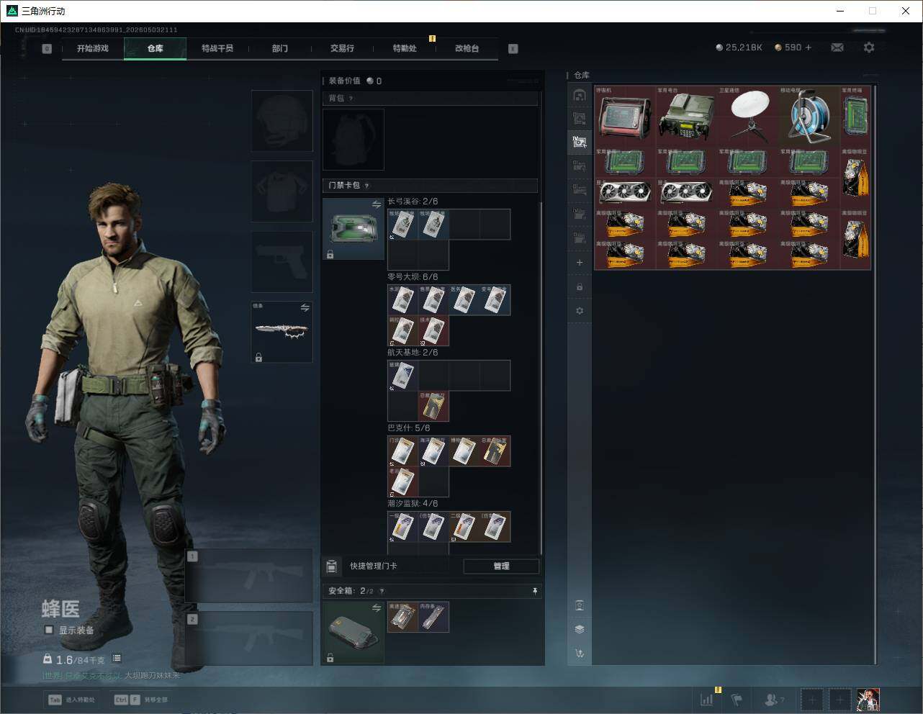Switch to the 特战干员 tab
The height and width of the screenshot is (714, 923).
point(217,48)
